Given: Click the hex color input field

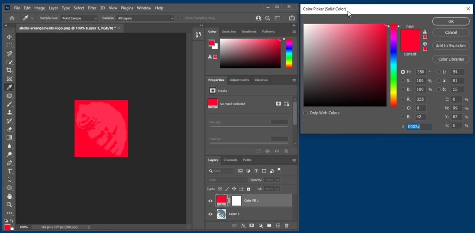Looking at the screenshot, I should pos(419,126).
